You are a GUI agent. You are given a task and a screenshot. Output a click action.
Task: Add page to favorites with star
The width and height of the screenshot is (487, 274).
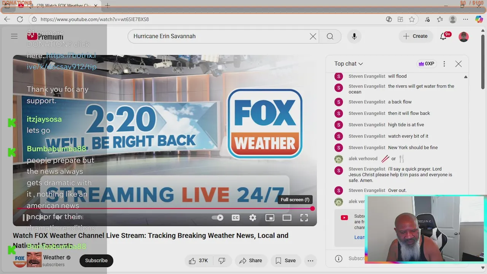412,19
